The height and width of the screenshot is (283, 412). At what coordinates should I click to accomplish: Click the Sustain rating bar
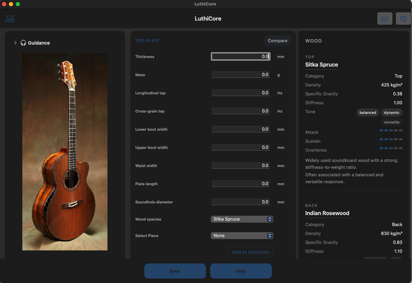point(391,140)
